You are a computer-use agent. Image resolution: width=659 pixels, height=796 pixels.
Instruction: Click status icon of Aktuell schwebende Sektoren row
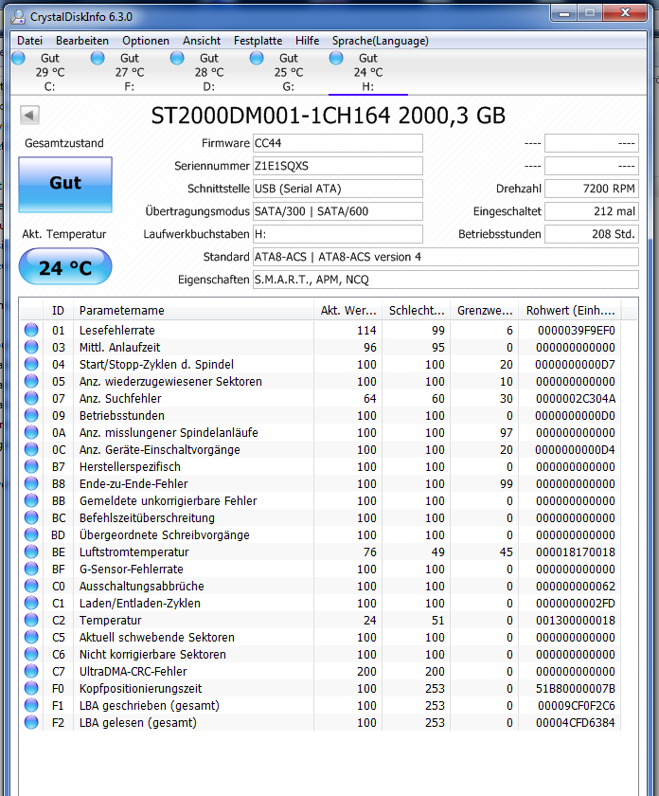tap(31, 637)
